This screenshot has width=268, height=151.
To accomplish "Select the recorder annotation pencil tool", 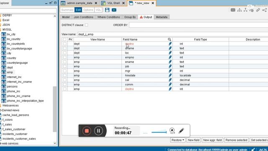I will [x=181, y=130].
